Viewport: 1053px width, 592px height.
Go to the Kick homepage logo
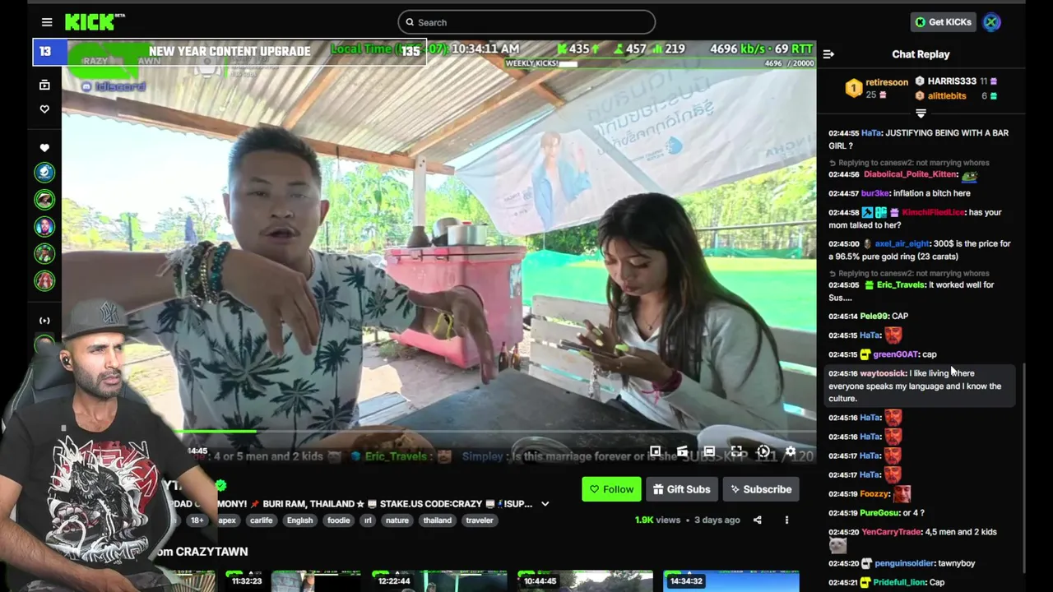coord(95,22)
